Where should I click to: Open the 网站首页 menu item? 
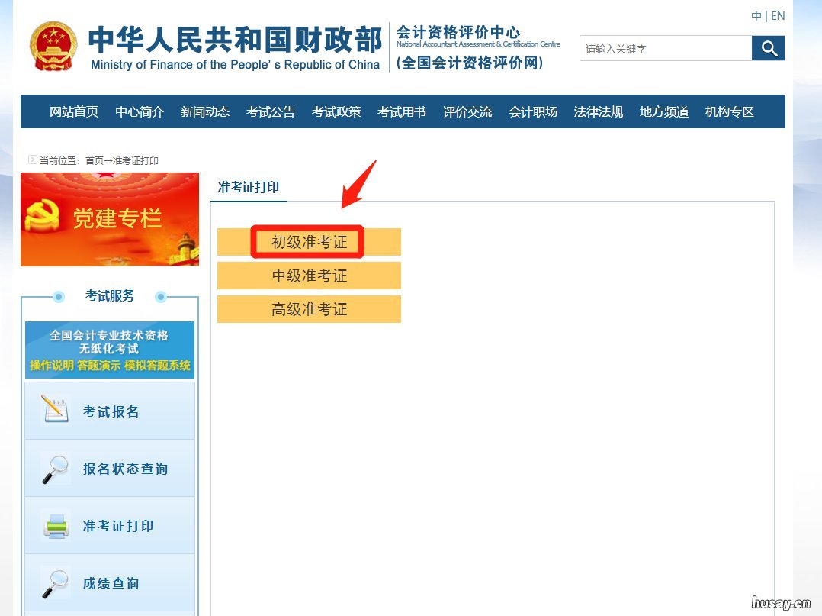coord(73,111)
